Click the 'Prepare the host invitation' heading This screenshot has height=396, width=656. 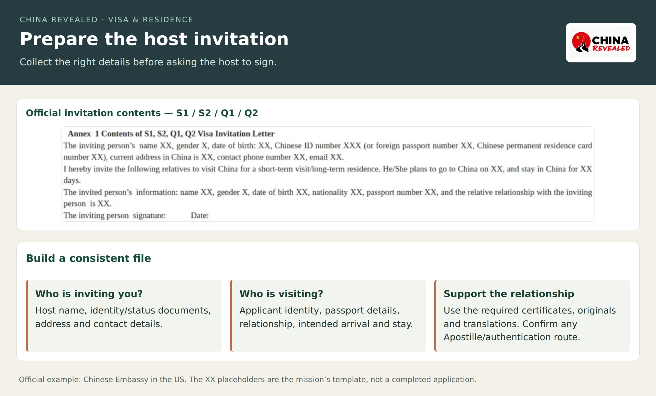154,39
